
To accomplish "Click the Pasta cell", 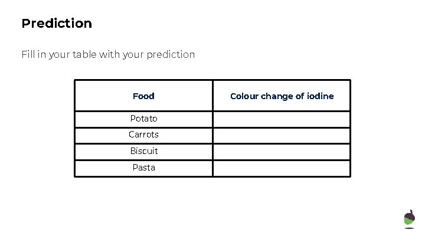I will (143, 168).
